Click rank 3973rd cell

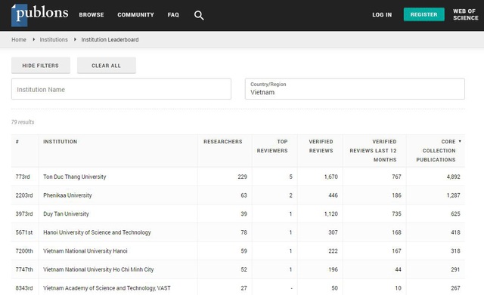pyautogui.click(x=24, y=214)
